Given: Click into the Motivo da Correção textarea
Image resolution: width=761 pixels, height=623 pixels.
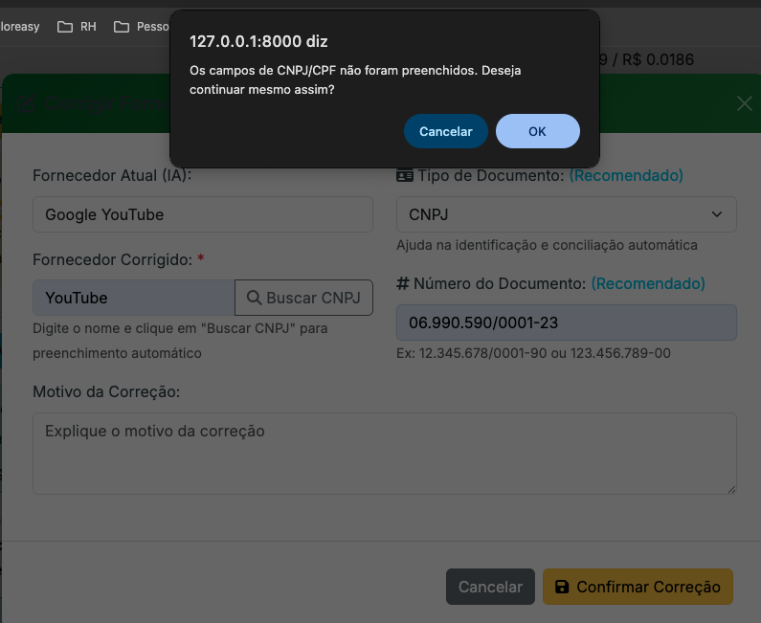Looking at the screenshot, I should pos(384,453).
